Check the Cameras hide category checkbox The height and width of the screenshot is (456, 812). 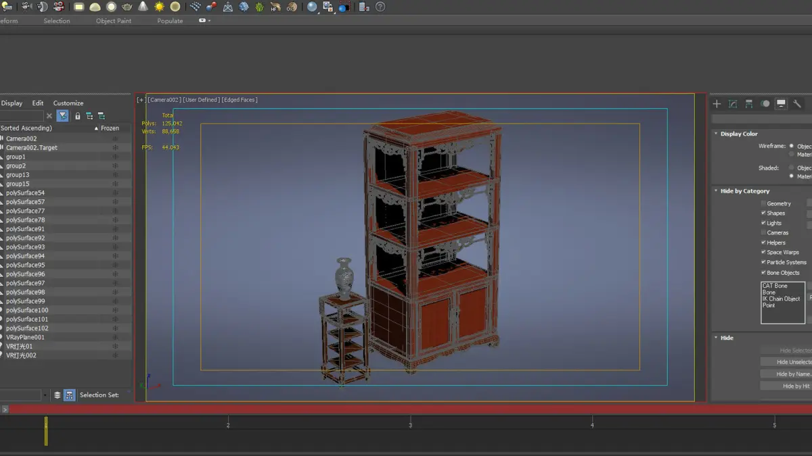tap(763, 232)
